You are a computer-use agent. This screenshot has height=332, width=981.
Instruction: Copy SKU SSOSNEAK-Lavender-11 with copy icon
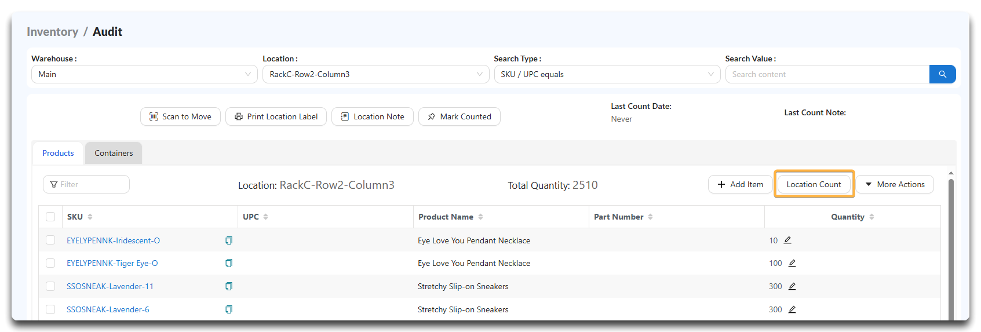point(229,286)
